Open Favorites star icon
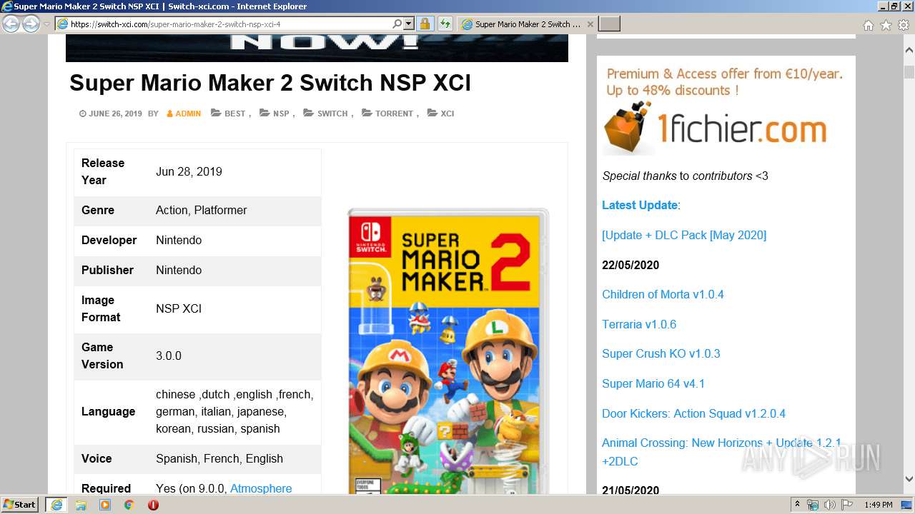The width and height of the screenshot is (915, 514). (x=886, y=25)
